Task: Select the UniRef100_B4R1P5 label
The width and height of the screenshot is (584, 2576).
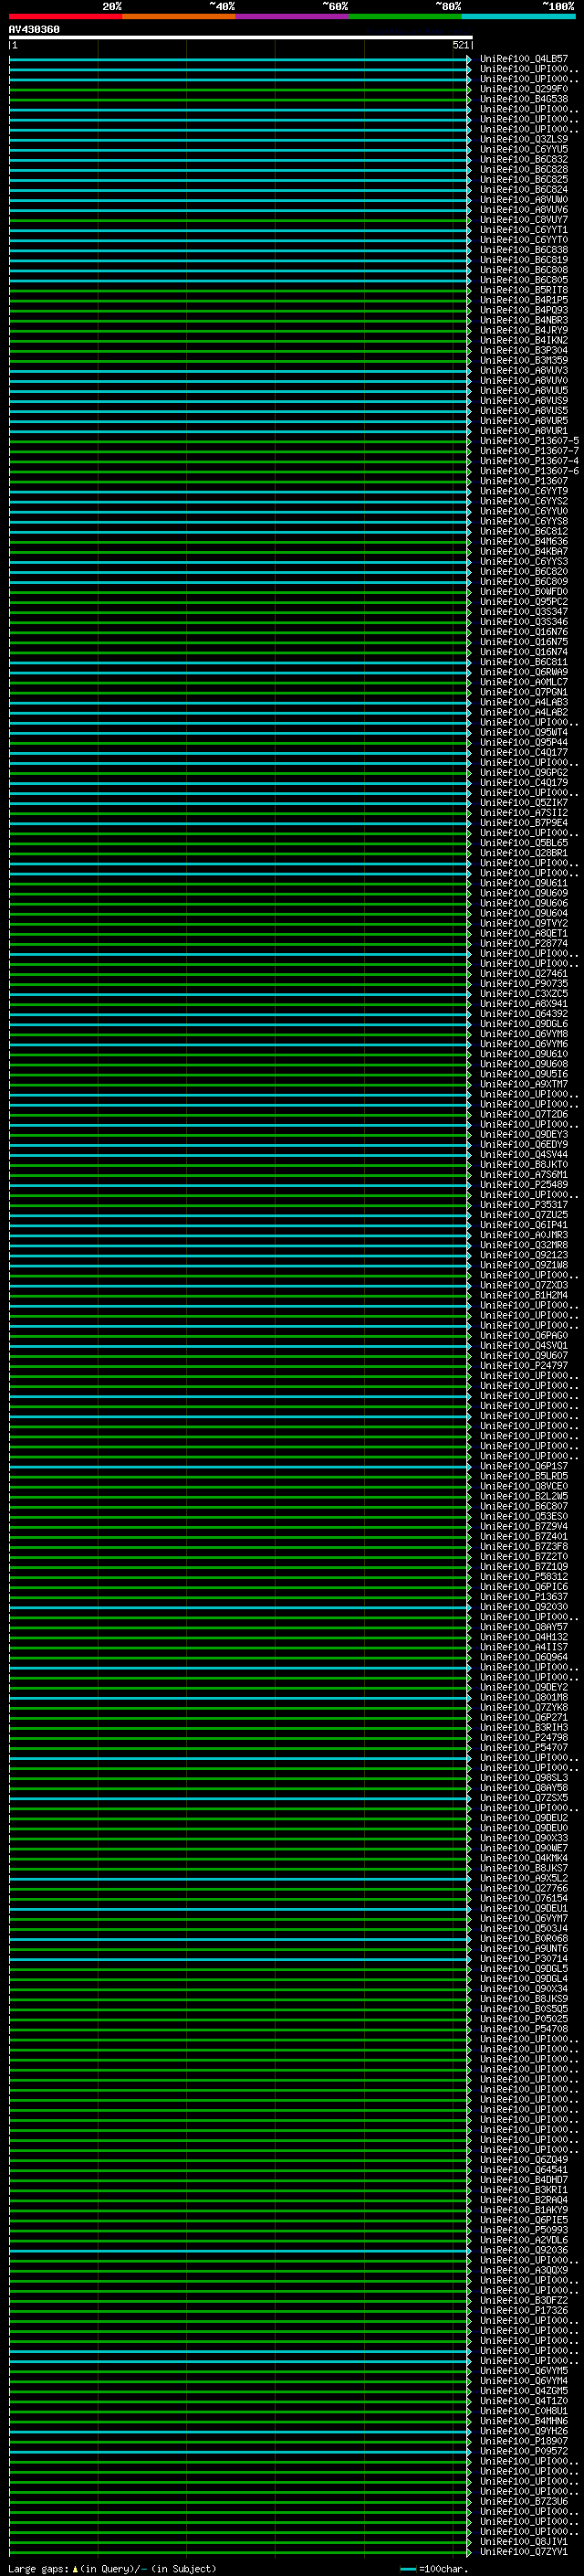Action: pos(524,300)
